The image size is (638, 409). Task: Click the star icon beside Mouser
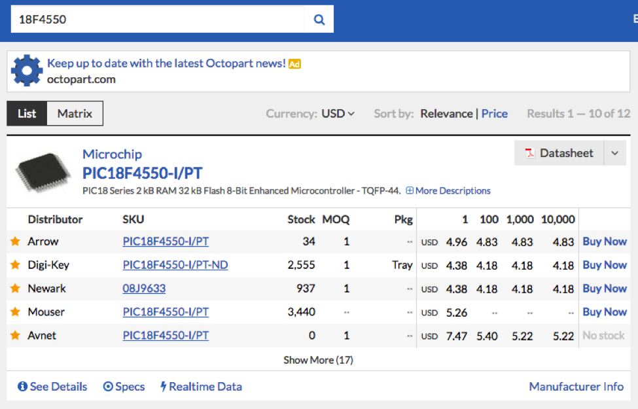click(16, 311)
